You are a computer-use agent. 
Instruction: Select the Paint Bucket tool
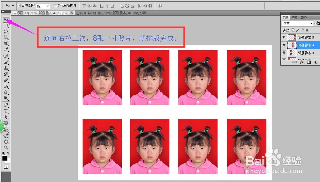pyautogui.click(x=6, y=86)
